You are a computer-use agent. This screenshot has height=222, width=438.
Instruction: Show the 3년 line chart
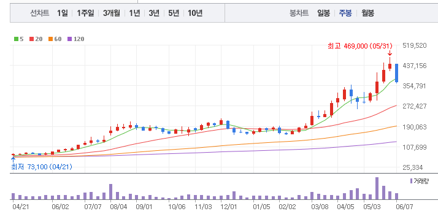click(154, 13)
